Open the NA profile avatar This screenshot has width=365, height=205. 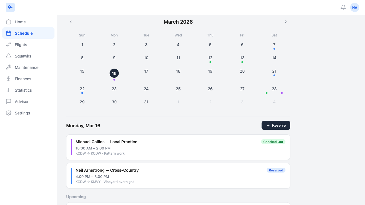(354, 7)
